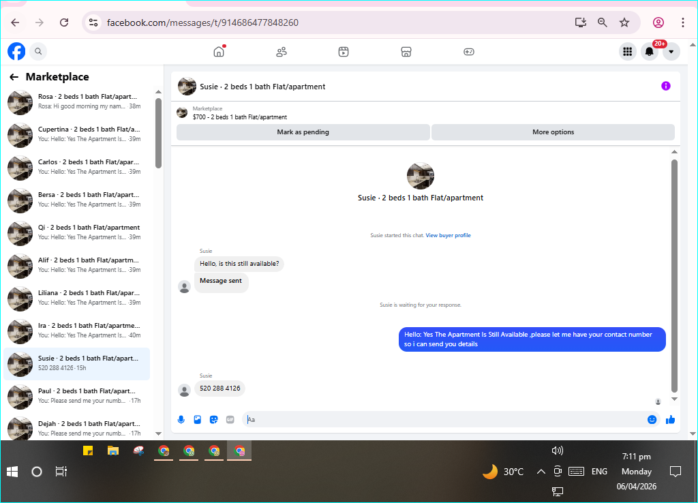698x503 pixels.
Task: Open the Marketplace storefront icon
Action: [406, 52]
